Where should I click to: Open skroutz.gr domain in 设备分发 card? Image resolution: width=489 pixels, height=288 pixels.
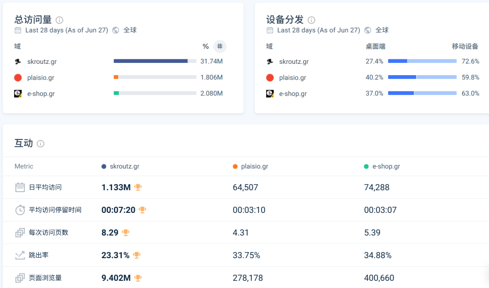pyautogui.click(x=294, y=62)
